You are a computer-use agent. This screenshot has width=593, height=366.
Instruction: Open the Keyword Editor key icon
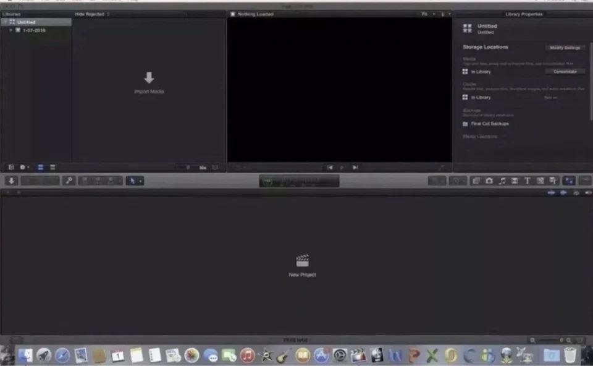[x=69, y=181]
